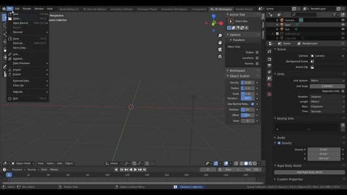Viewport: 347px width, 195px height.
Task: Open Tool properties tab icon
Action: pyautogui.click(x=269, y=51)
